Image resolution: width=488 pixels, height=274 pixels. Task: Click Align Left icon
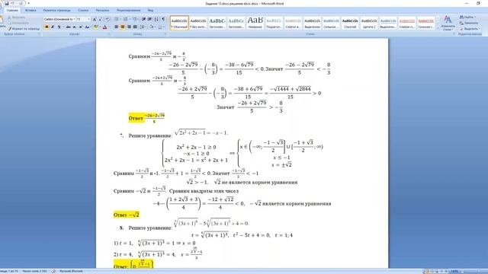tap(116, 27)
